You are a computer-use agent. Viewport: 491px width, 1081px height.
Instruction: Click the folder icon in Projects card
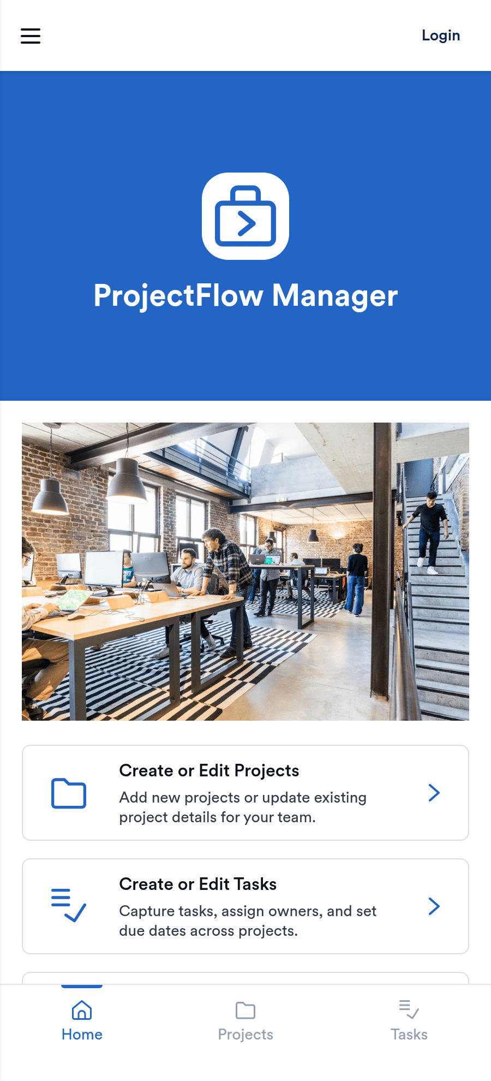click(x=69, y=793)
